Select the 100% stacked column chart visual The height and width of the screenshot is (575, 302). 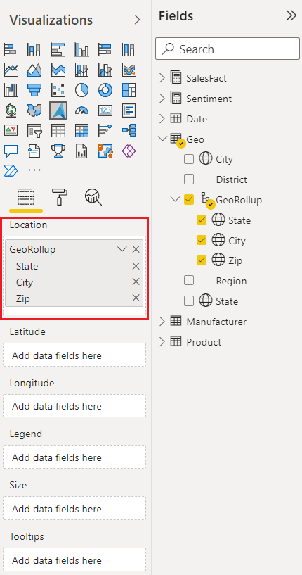pos(129,49)
